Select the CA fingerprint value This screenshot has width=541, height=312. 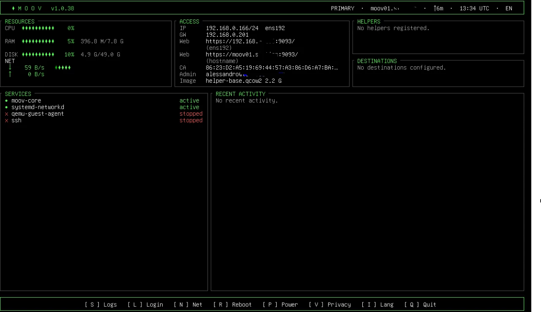272,68
